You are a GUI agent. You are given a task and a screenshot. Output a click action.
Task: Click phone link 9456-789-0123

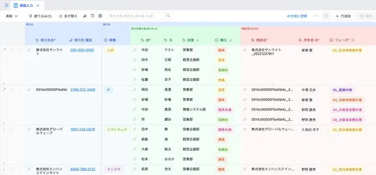pos(83,169)
